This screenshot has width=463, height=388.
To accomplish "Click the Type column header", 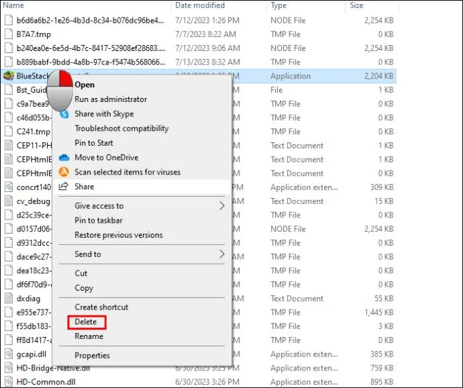I will click(x=278, y=5).
